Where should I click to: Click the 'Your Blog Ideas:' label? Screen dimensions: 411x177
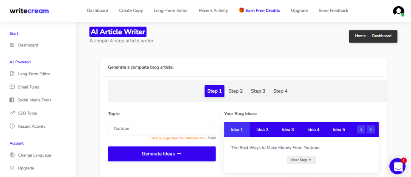tap(240, 114)
